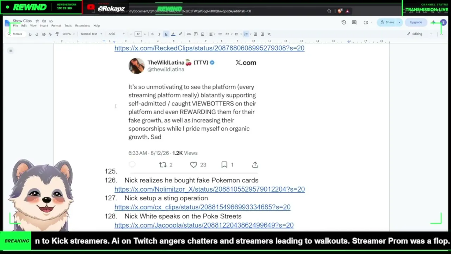
Task: Open the text color picker
Action: (173, 34)
